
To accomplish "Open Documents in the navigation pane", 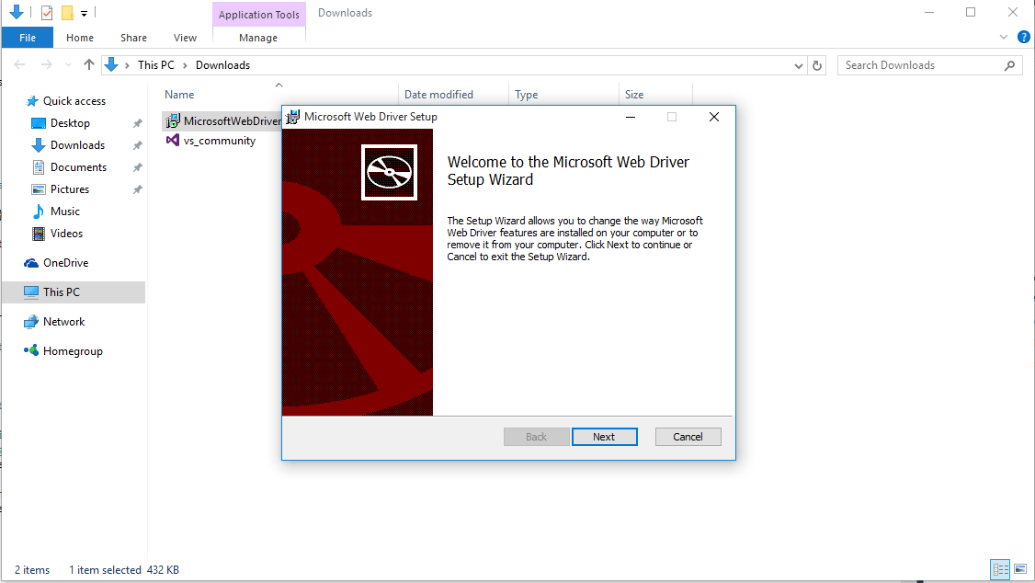I will pyautogui.click(x=78, y=167).
